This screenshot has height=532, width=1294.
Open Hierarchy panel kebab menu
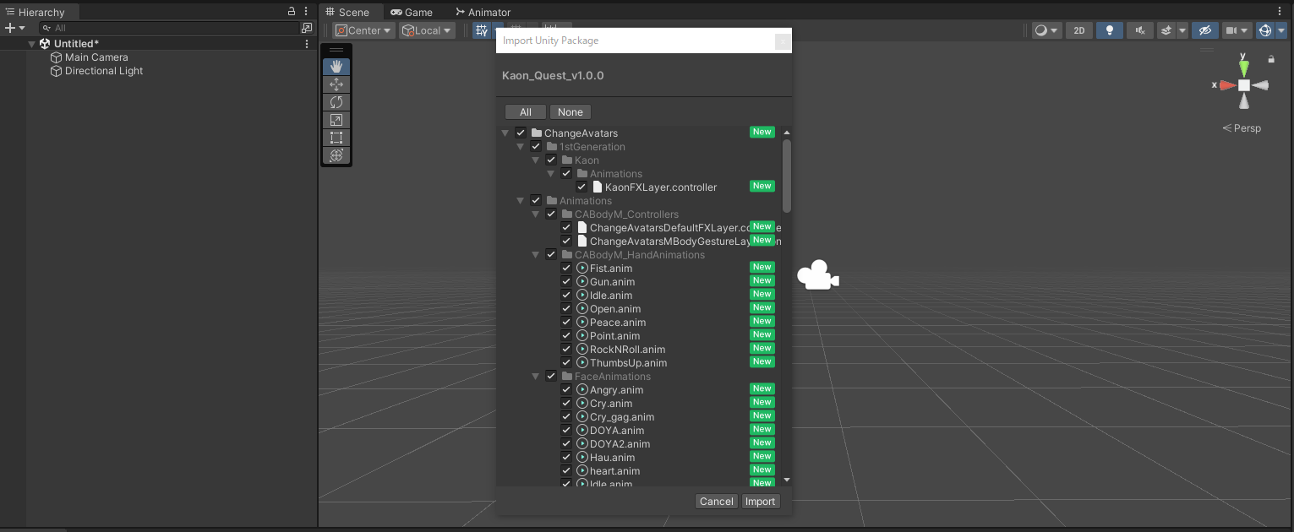pyautogui.click(x=306, y=12)
